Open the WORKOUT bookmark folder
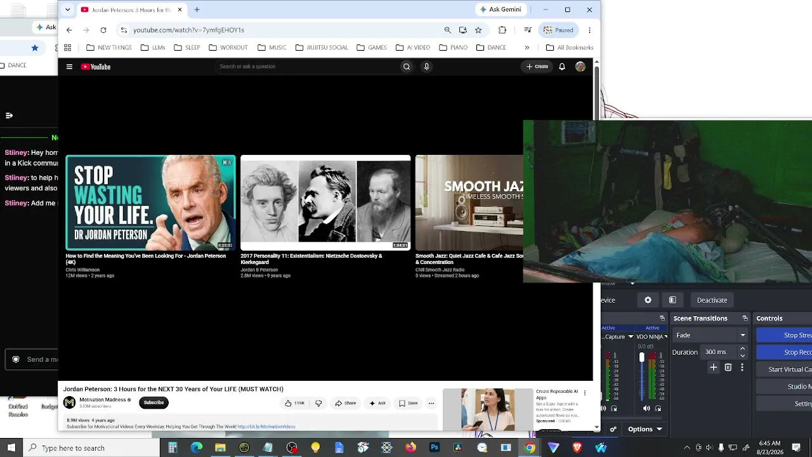 [228, 48]
